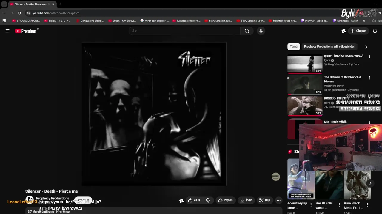Screen dimensions: 382x214
Task: Open the Igorrr channel name under ieuD
Action: tap(327, 60)
